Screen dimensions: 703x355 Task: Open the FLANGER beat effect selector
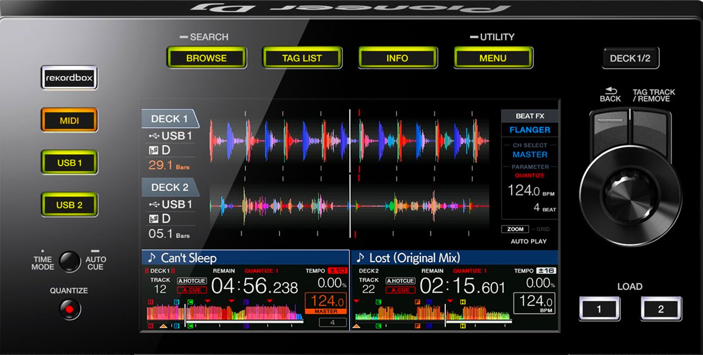tap(529, 130)
